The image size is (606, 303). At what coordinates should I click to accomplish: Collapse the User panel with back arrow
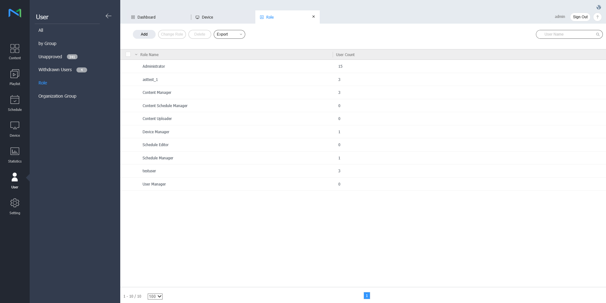tap(109, 16)
